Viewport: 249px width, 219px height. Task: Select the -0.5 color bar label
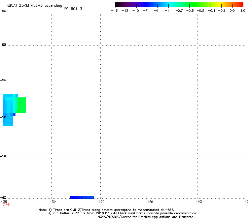201,11
